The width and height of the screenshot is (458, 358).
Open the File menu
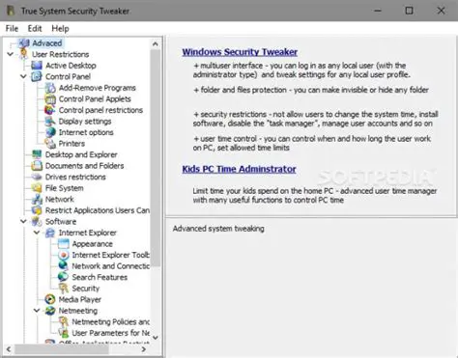tap(12, 29)
